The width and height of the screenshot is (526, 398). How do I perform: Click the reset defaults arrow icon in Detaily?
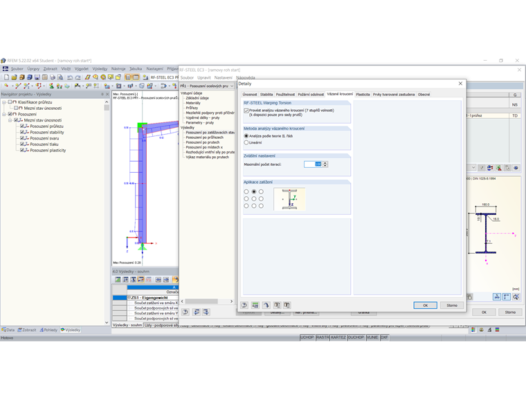point(266,305)
